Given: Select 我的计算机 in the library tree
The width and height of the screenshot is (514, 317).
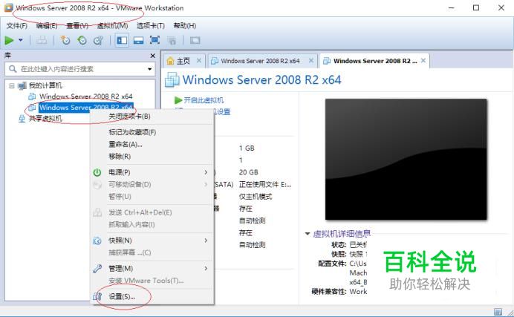Looking at the screenshot, I should [x=45, y=85].
